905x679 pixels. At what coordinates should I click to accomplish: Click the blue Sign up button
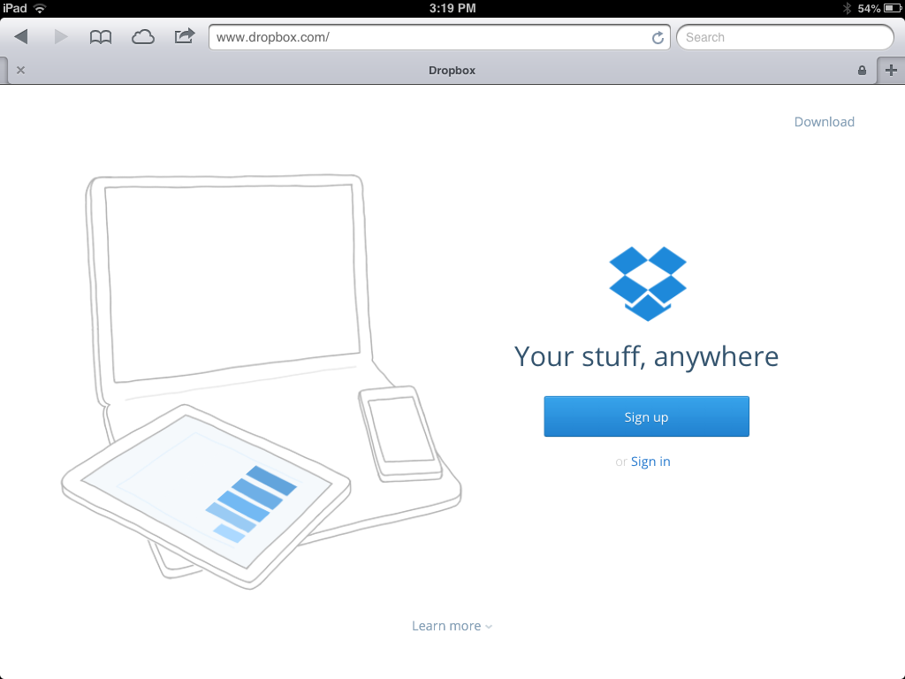click(646, 416)
